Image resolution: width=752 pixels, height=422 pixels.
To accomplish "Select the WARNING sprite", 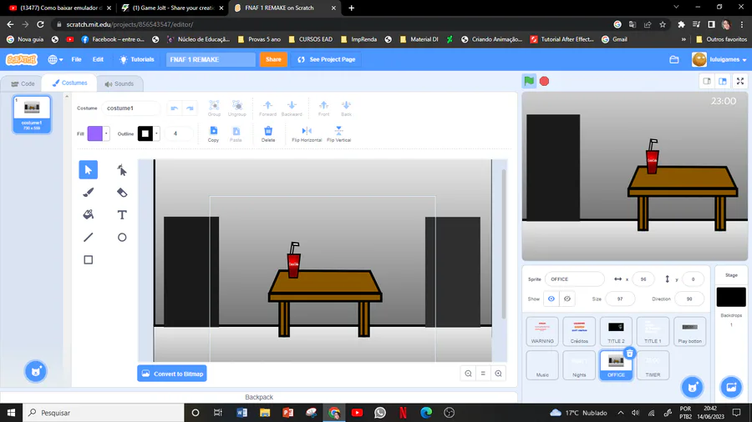I will pyautogui.click(x=542, y=331).
